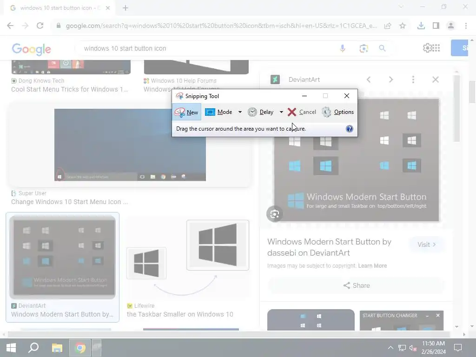The image size is (476, 357).
Task: Open taskbar Search magnifier
Action: pos(33,348)
